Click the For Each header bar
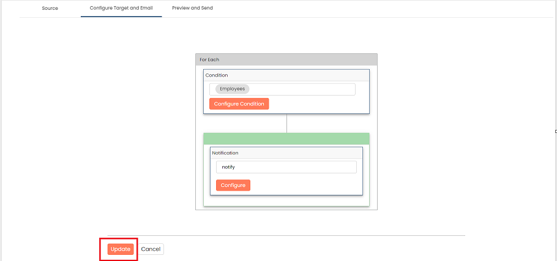This screenshot has width=557, height=261. [x=286, y=59]
